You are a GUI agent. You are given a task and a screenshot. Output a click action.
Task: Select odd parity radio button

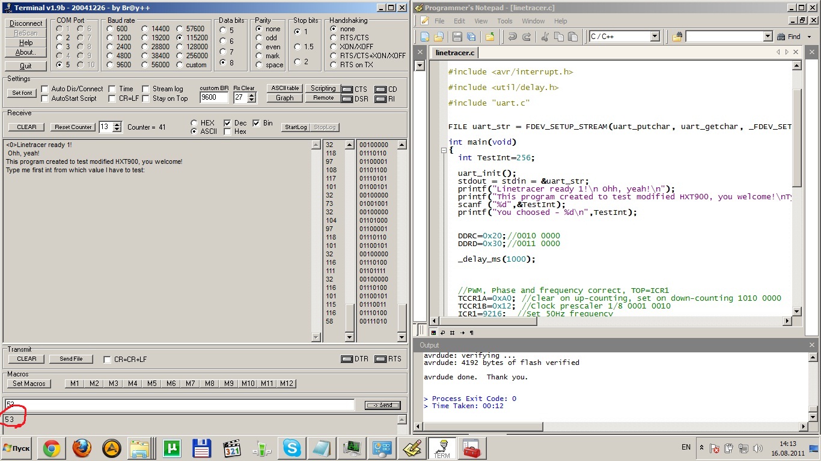point(259,38)
